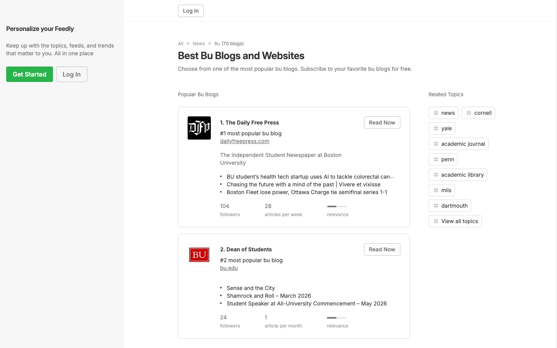Click relevance bar of The Daily Free Press
Viewport: 557px width, 348px height.
337,206
